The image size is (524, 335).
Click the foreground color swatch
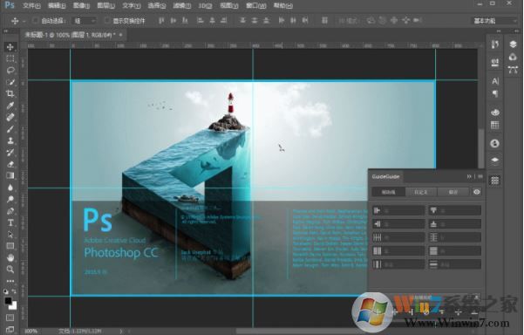8,301
